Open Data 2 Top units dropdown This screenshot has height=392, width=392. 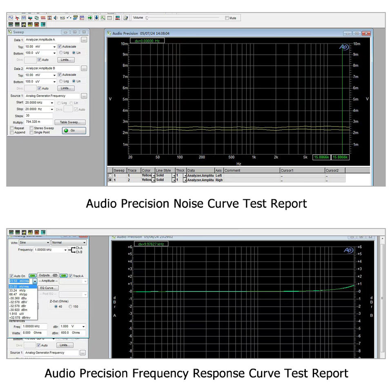pyautogui.click(x=54, y=75)
